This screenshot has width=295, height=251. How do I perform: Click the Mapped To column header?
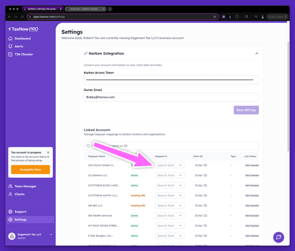[161, 157]
